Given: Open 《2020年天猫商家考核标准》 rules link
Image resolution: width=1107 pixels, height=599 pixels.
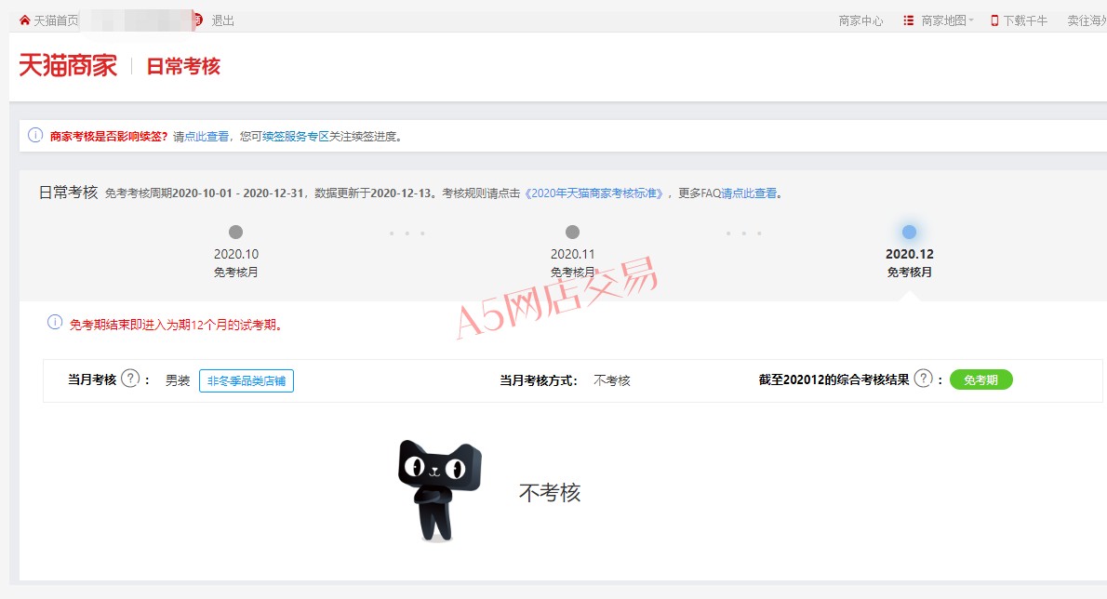Looking at the screenshot, I should 594,193.
